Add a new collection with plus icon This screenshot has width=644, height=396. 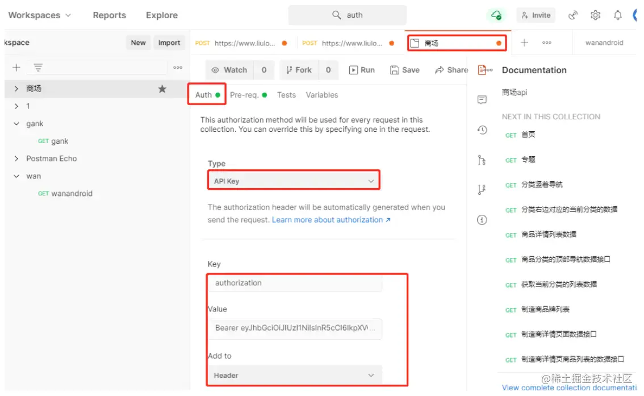point(16,68)
